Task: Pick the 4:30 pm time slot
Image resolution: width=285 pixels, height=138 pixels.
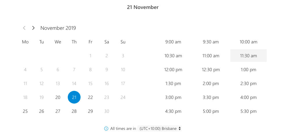Action: click(173, 111)
